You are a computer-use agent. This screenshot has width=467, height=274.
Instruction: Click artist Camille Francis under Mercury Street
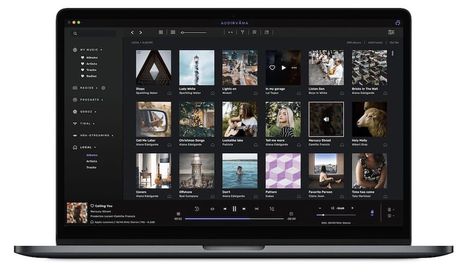click(319, 145)
